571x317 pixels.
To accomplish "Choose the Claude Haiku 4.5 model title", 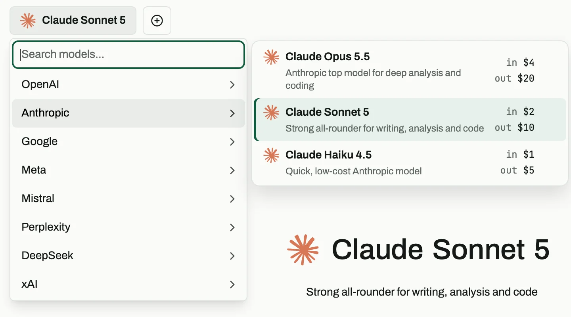I will (328, 155).
